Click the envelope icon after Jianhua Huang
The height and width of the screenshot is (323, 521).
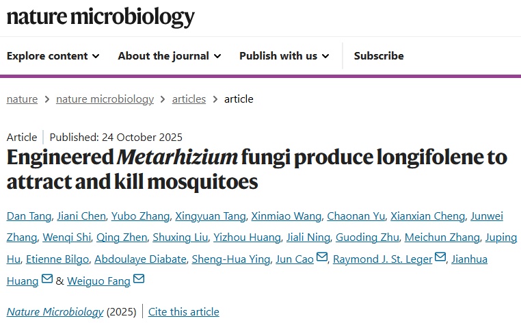point(47,279)
